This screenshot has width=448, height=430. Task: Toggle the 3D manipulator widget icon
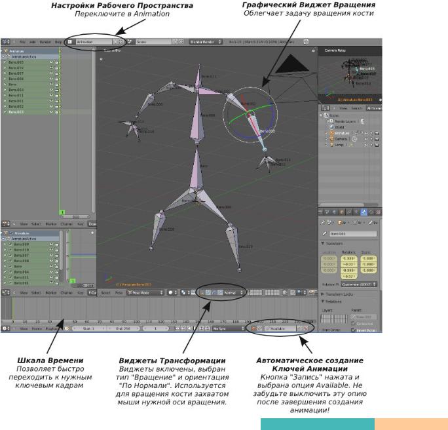point(202,292)
